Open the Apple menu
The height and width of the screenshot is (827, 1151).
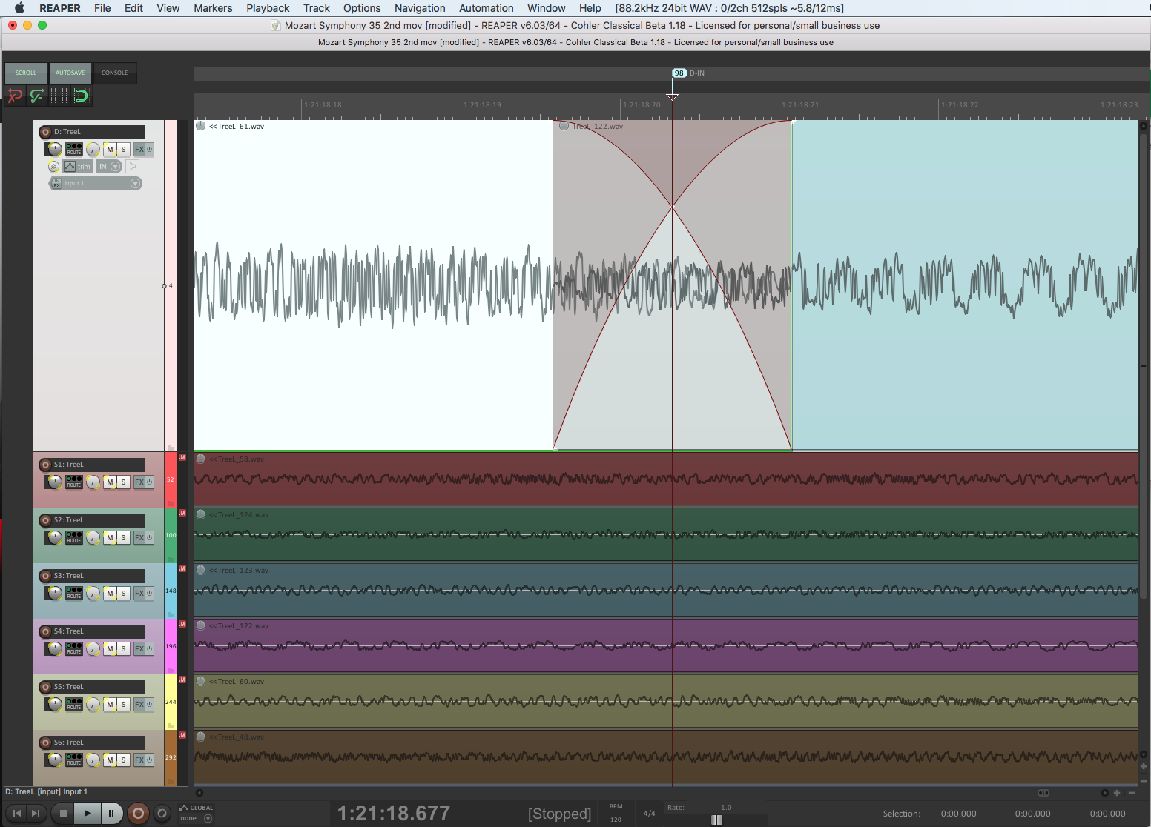click(19, 8)
